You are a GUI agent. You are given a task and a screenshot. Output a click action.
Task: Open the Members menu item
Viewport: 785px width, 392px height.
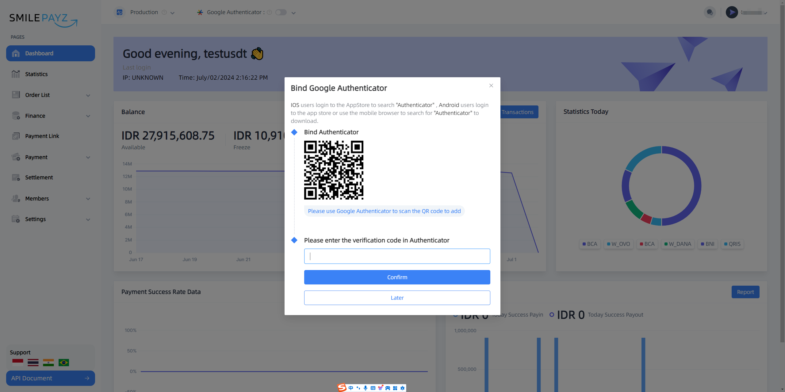[51, 198]
